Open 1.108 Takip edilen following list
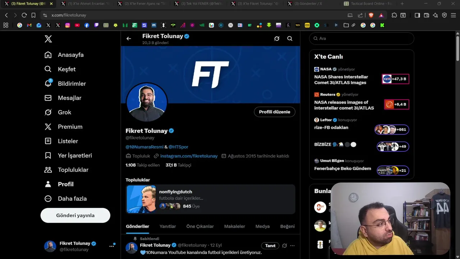The image size is (460, 259). click(x=143, y=165)
